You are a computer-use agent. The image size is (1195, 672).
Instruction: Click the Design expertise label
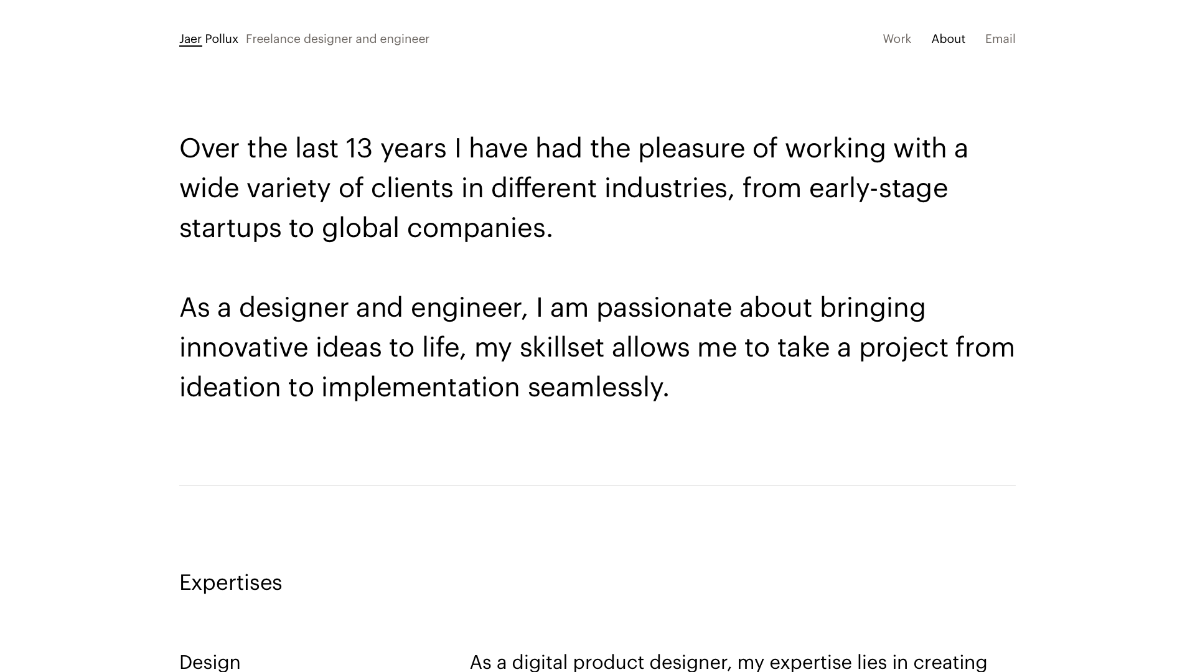tap(210, 662)
